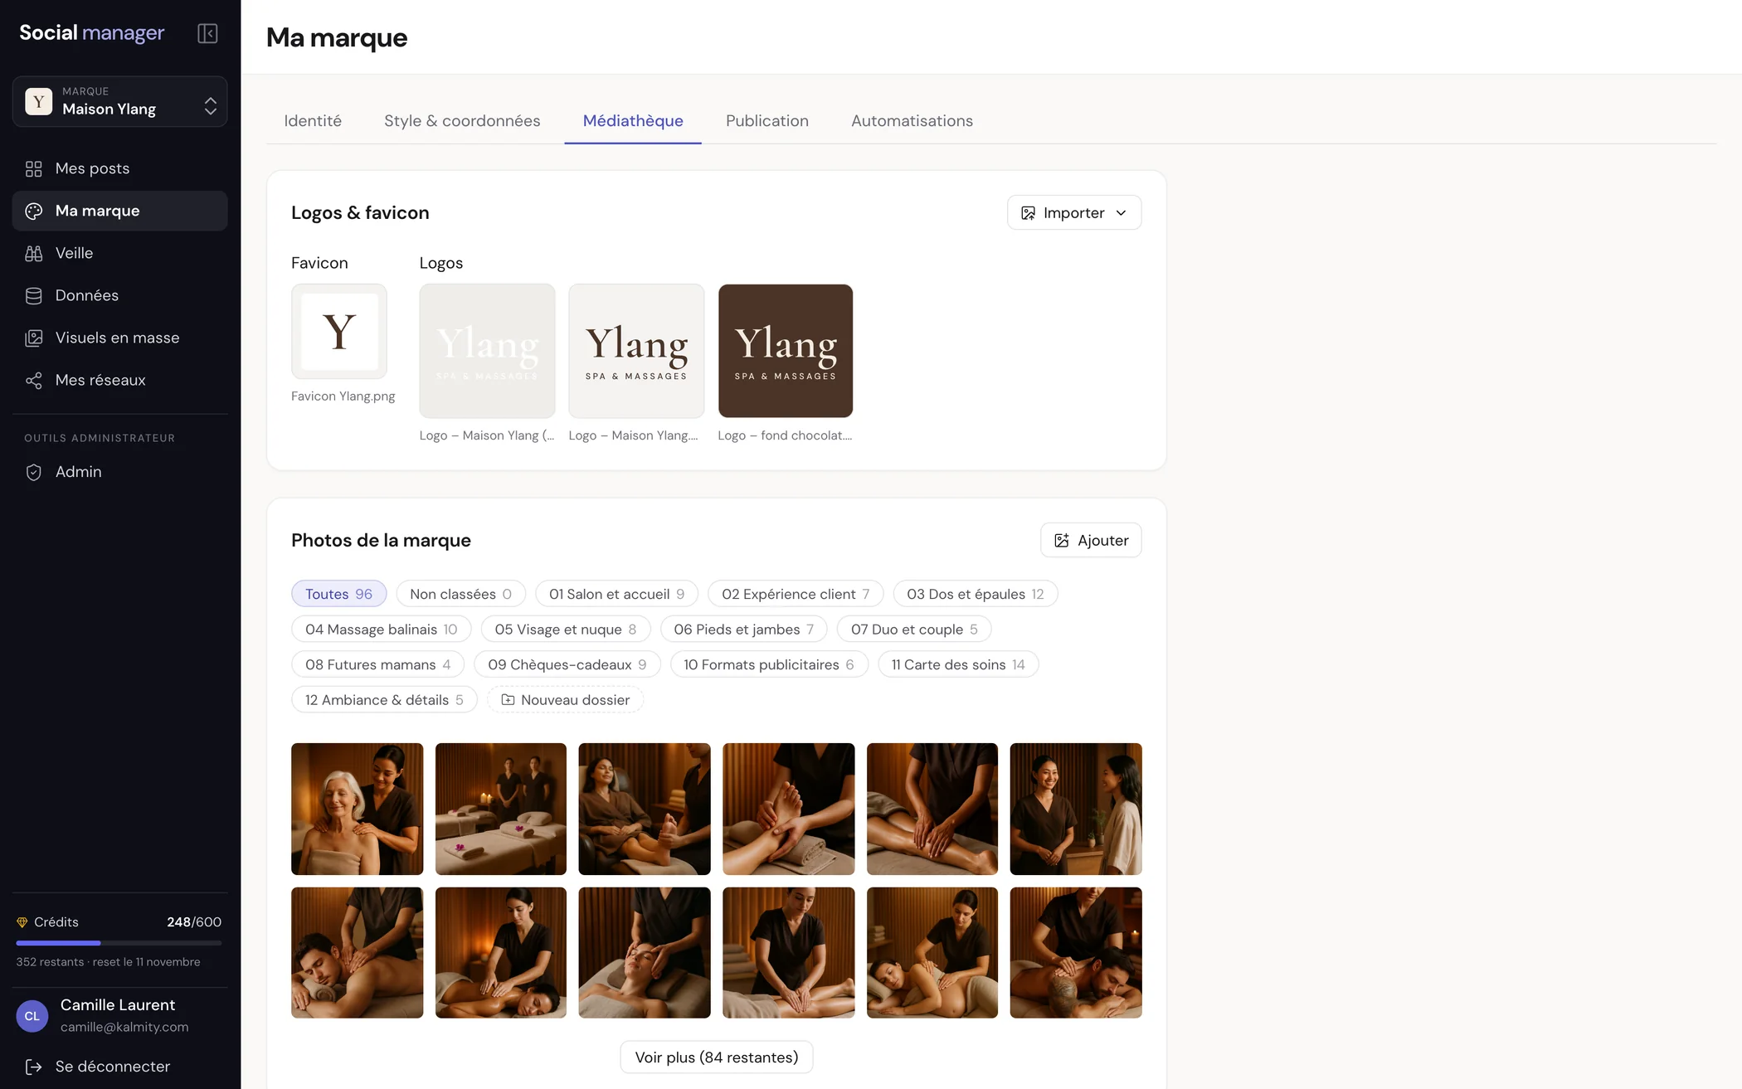Open the Maison Ylang brand selector
This screenshot has height=1089, width=1742.
tap(119, 101)
